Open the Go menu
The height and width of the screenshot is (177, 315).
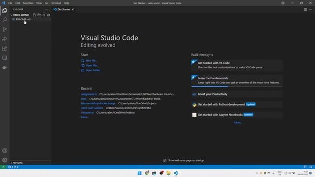46,3
